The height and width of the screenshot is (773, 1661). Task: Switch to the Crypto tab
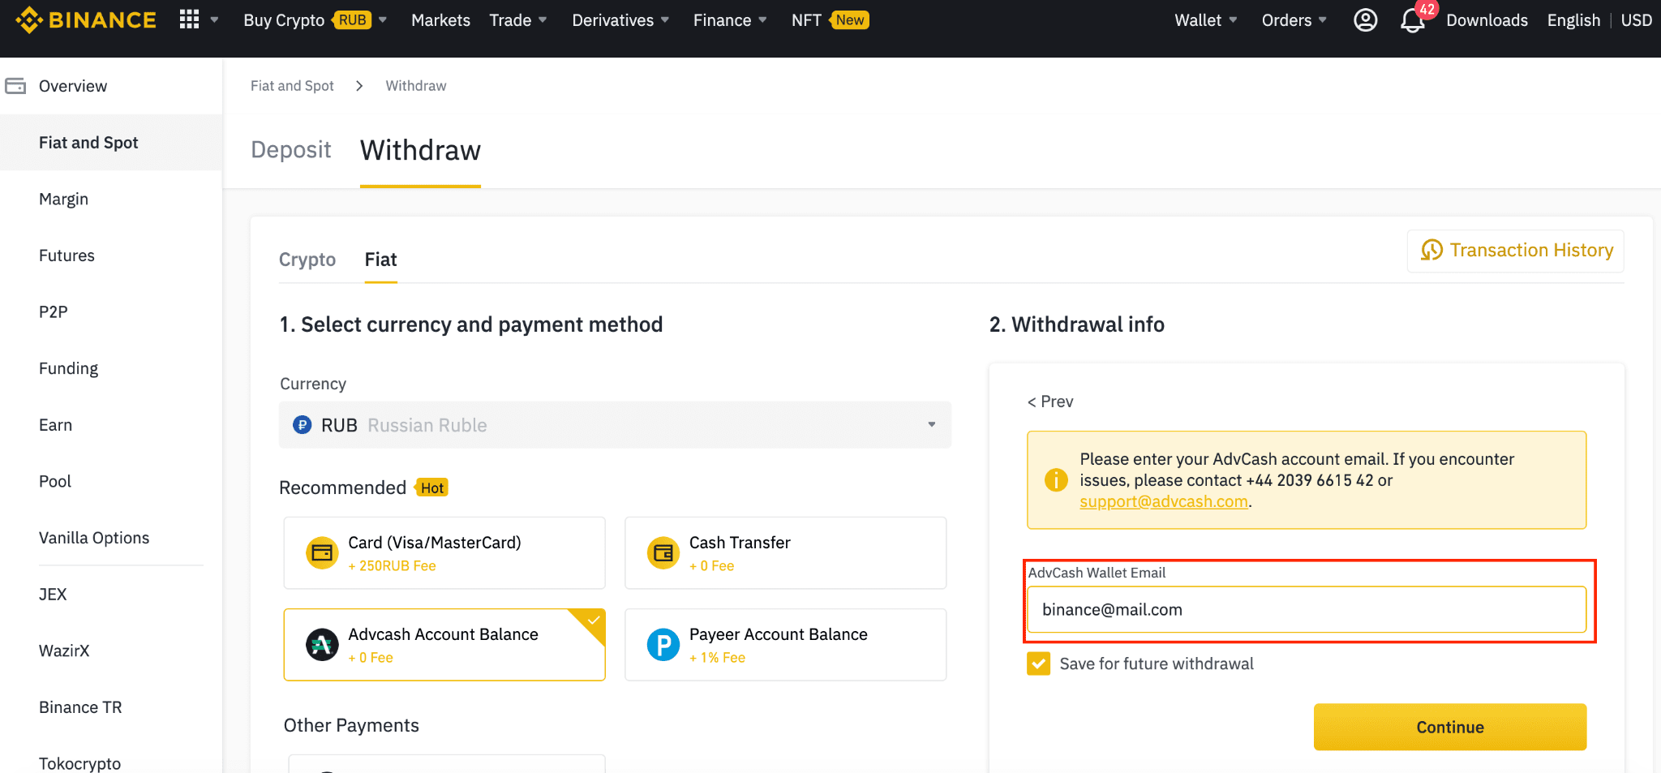[x=307, y=260]
